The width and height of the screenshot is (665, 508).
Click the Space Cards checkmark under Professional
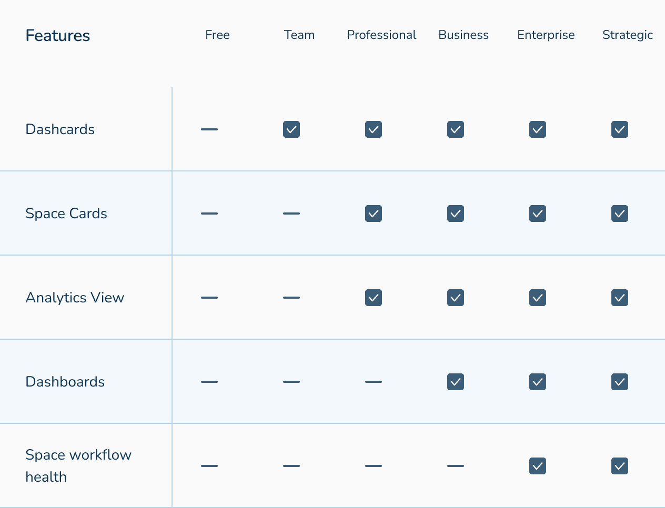[x=374, y=214]
